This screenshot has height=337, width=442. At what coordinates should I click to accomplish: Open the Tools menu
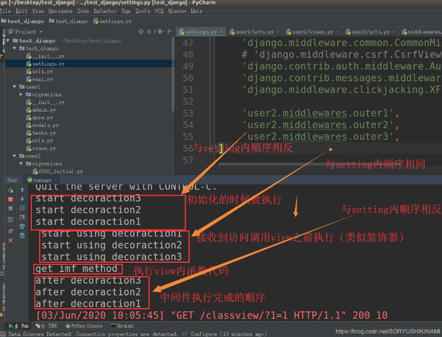tap(143, 11)
